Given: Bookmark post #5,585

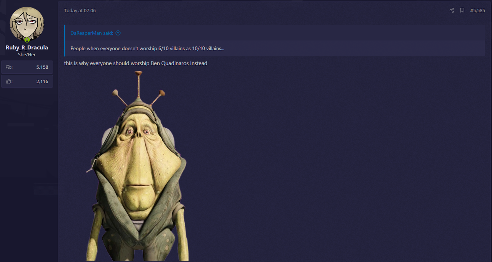Looking at the screenshot, I should pos(462,10).
